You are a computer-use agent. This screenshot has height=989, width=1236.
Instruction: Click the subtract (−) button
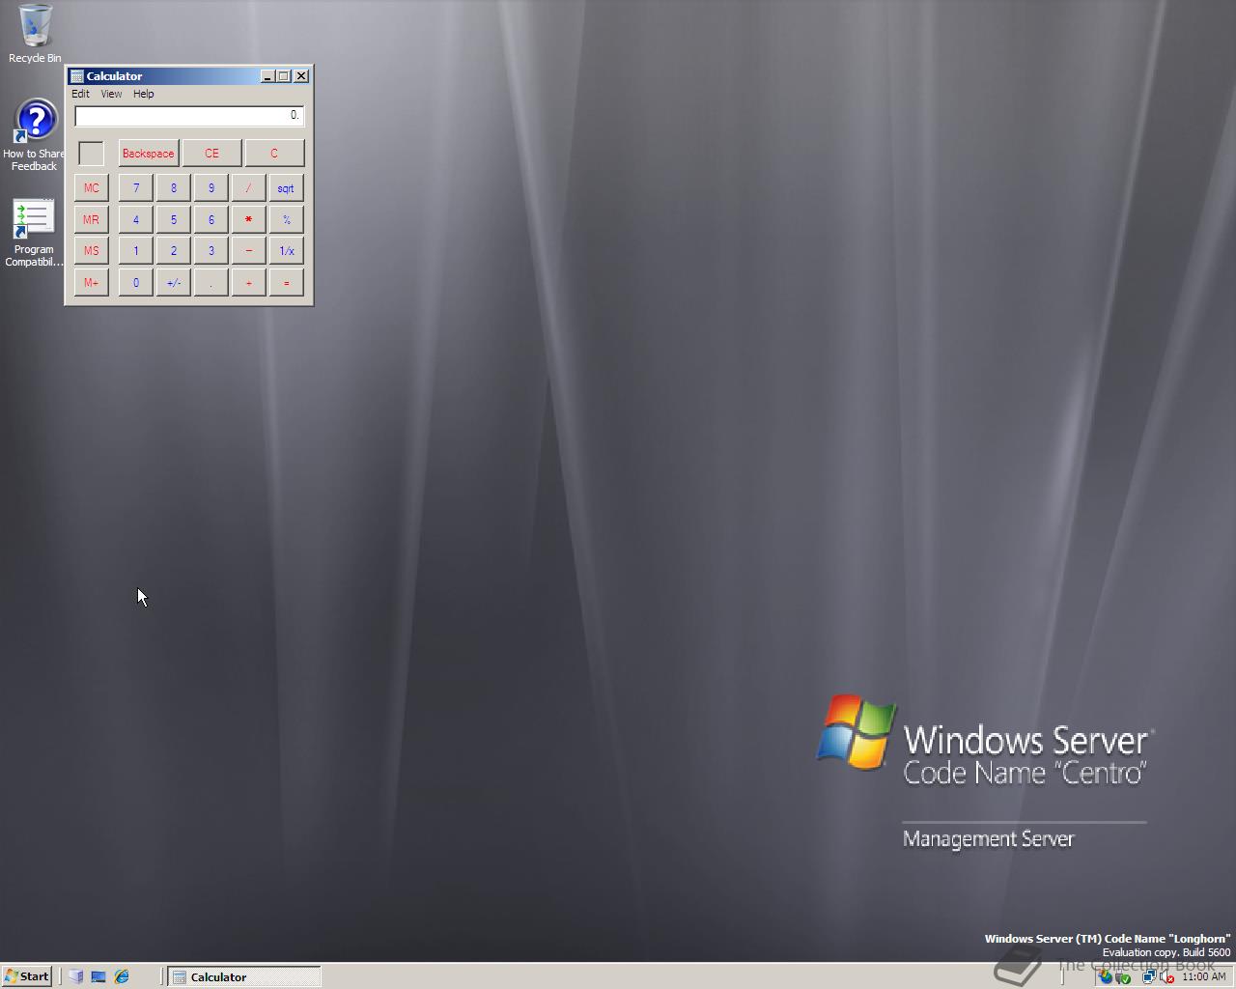pyautogui.click(x=249, y=250)
